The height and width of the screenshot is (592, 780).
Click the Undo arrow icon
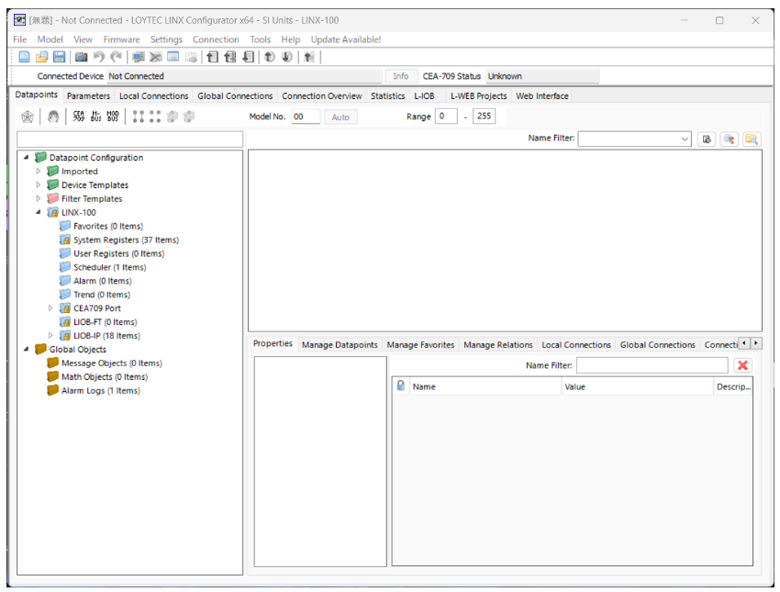coord(99,57)
